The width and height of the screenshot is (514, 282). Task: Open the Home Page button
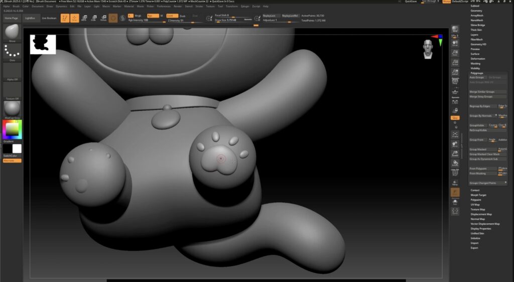pyautogui.click(x=12, y=18)
